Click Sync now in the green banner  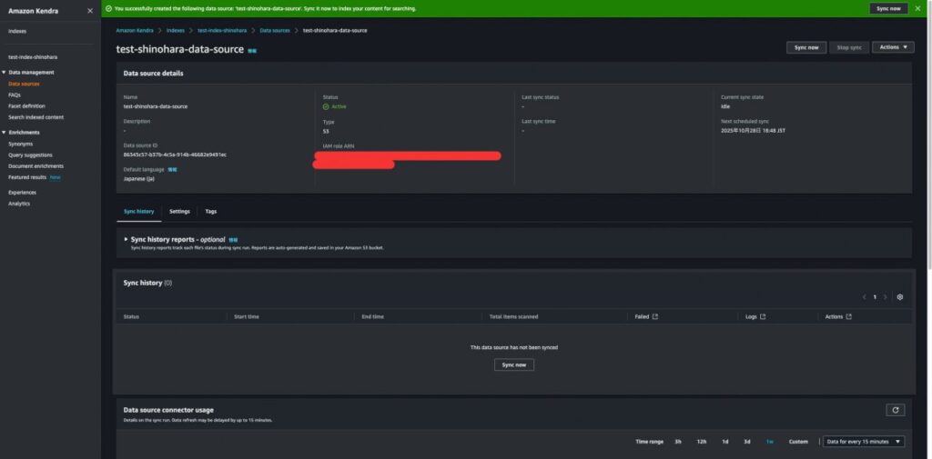pos(887,8)
